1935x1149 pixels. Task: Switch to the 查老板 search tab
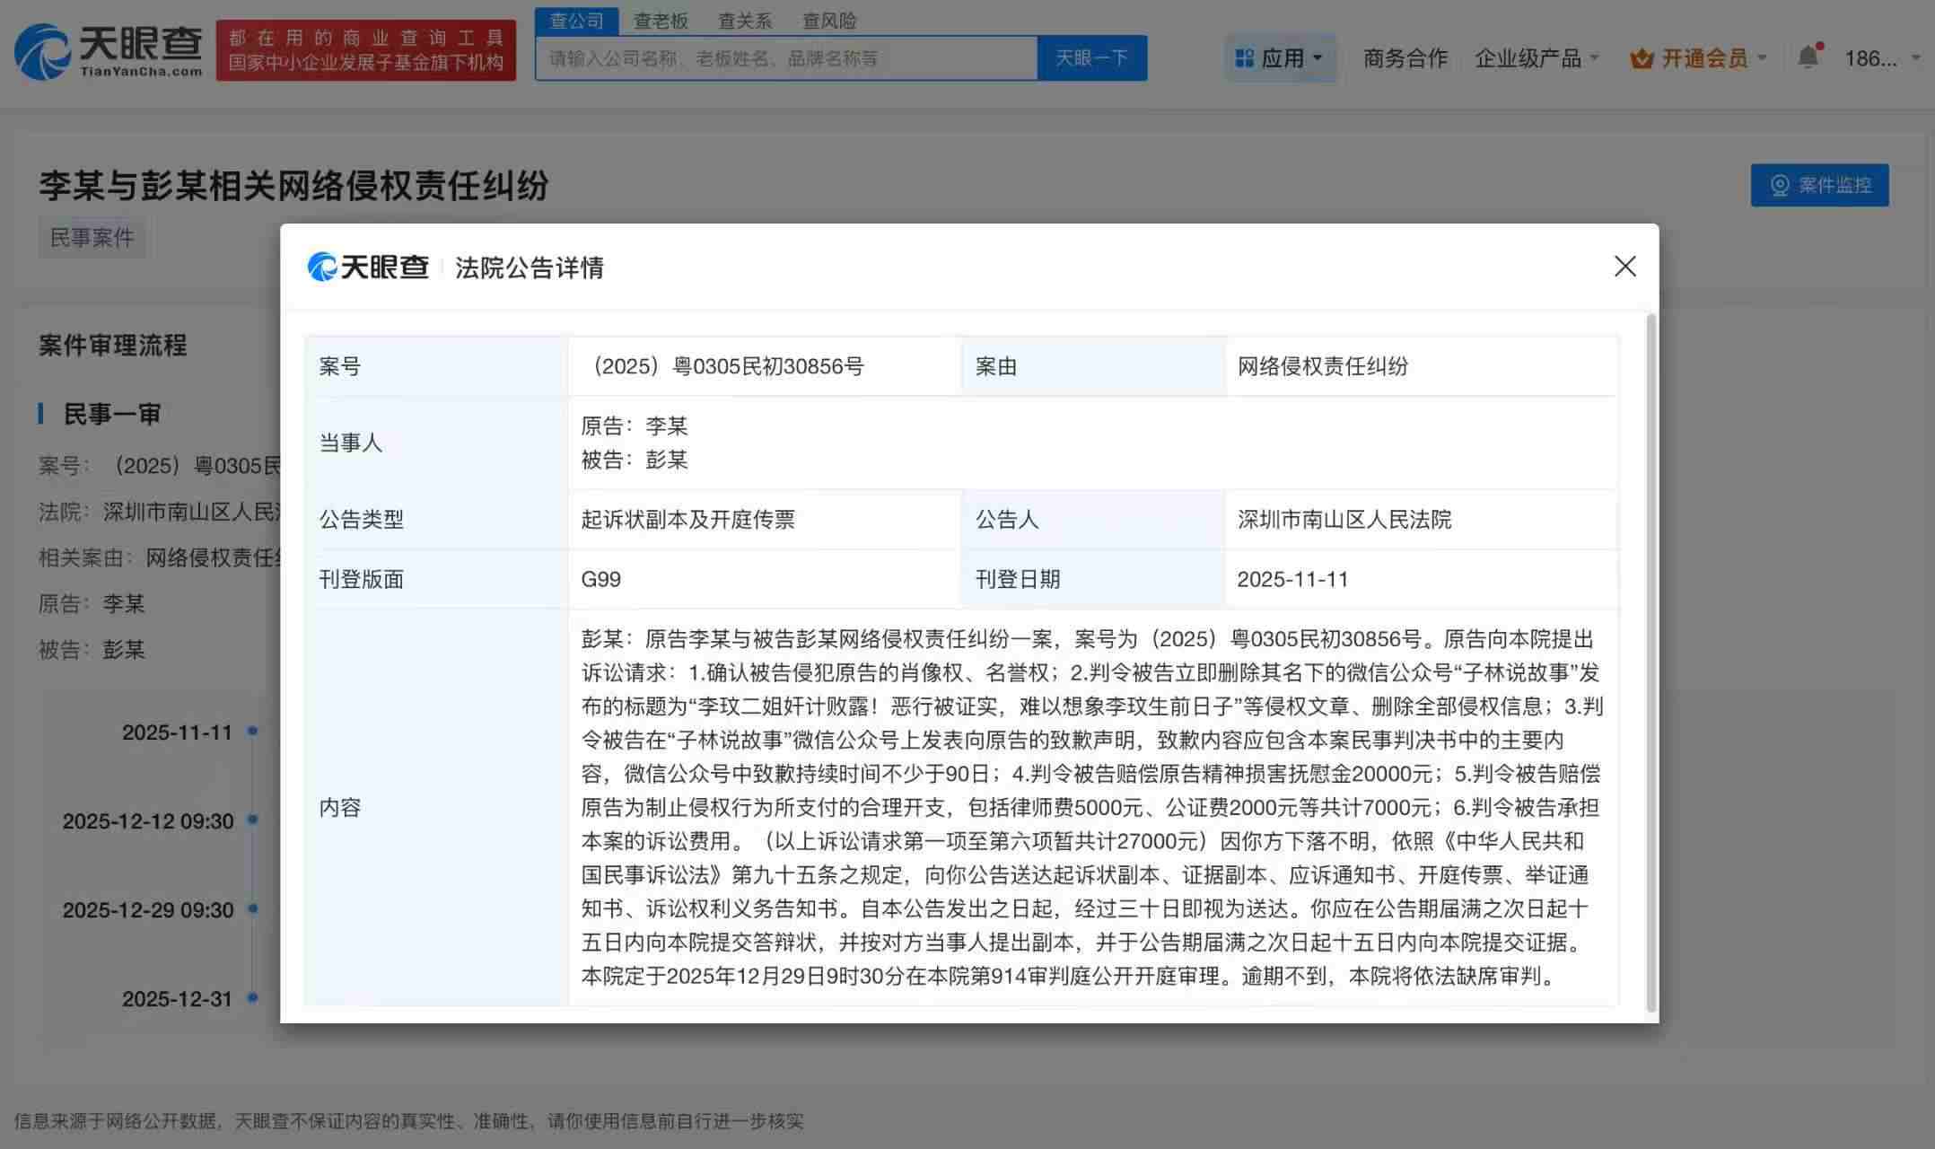(x=661, y=21)
